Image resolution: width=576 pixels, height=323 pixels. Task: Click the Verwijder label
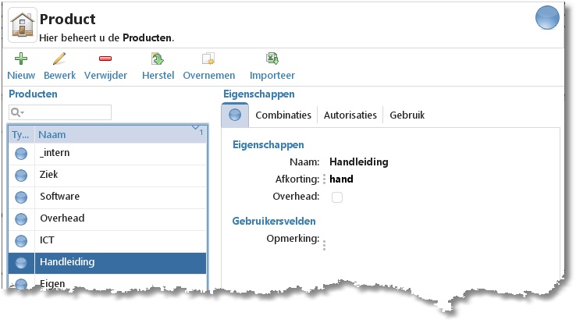click(105, 75)
